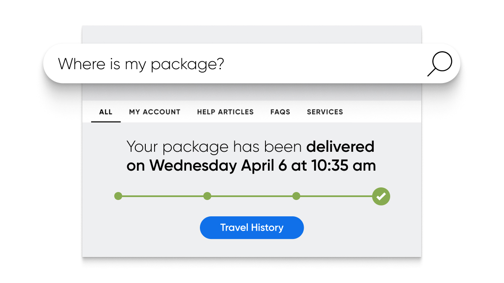Select the second green tracking dot
The image size is (504, 283).
pyautogui.click(x=207, y=196)
